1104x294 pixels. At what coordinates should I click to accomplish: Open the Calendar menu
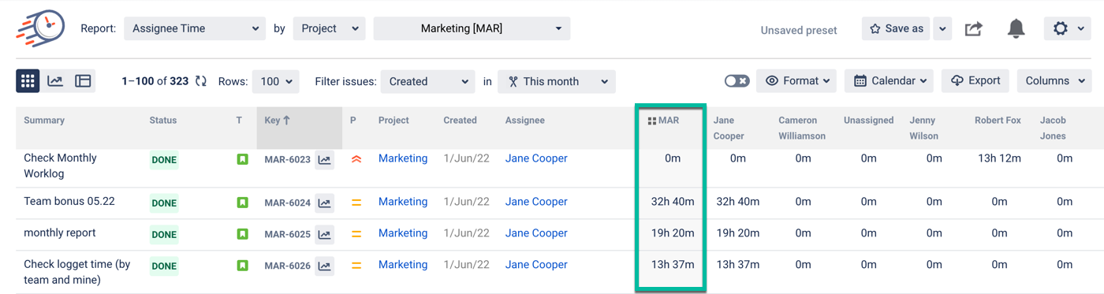pyautogui.click(x=889, y=80)
